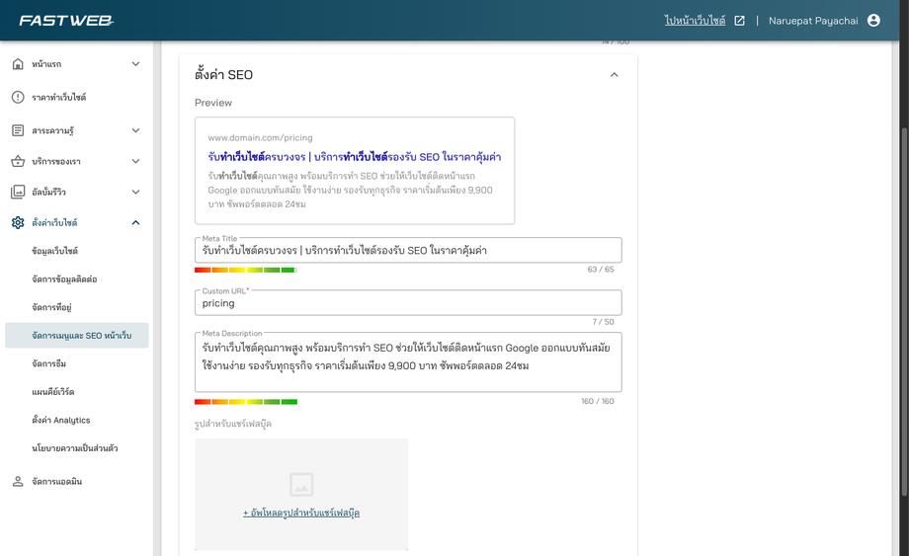The width and height of the screenshot is (909, 556).
Task: Click the basket icon beside บริการของเรา
Action: coord(18,161)
